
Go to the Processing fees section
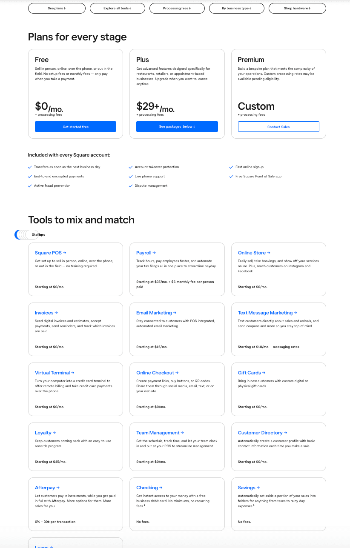(x=177, y=8)
